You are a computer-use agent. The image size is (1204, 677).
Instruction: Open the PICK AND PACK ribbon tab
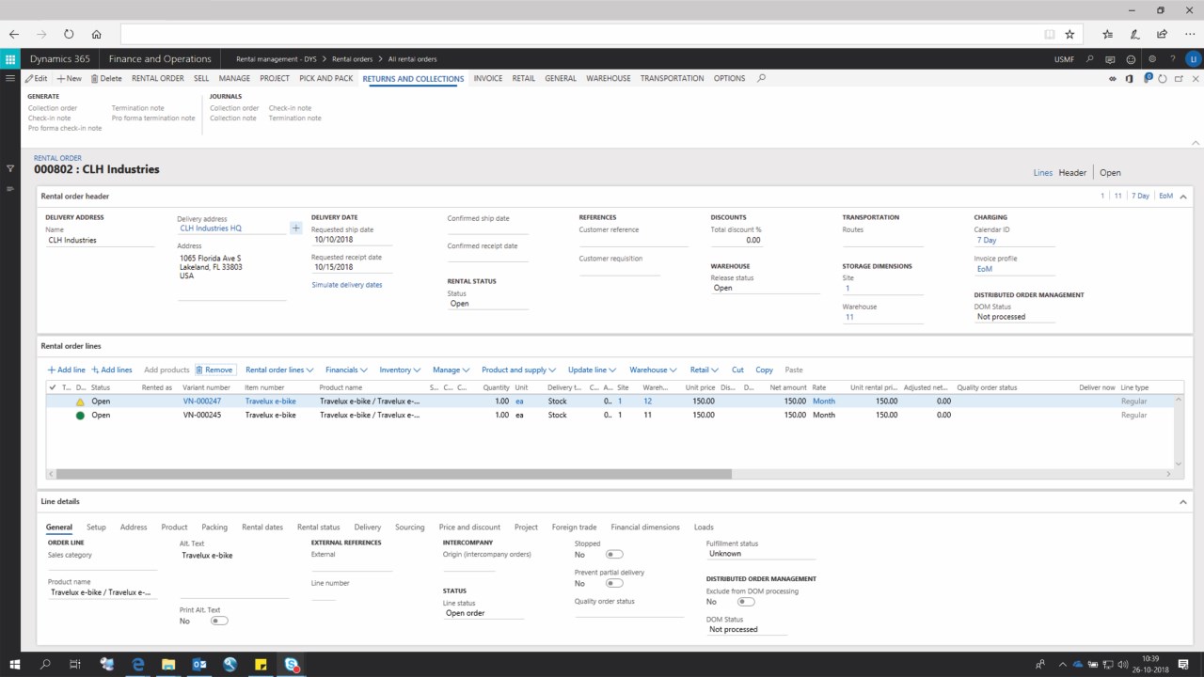(x=326, y=79)
